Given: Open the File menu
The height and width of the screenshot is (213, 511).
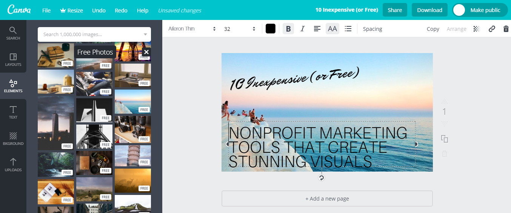Looking at the screenshot, I should point(46,10).
